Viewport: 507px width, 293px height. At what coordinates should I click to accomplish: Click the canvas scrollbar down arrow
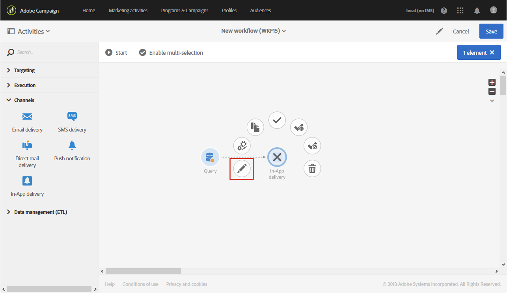[x=503, y=264]
